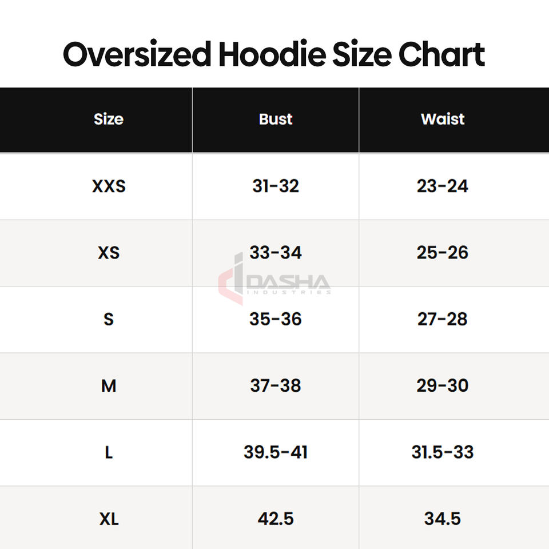
Task: Select waist value 23-24
Action: 443,186
